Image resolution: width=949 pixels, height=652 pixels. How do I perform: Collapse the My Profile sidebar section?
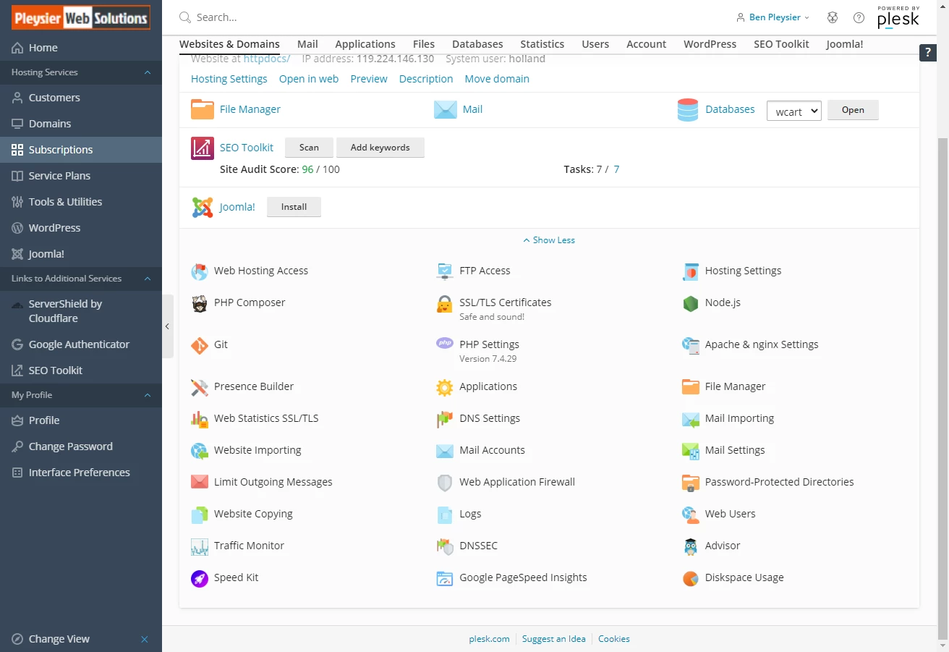tap(148, 395)
